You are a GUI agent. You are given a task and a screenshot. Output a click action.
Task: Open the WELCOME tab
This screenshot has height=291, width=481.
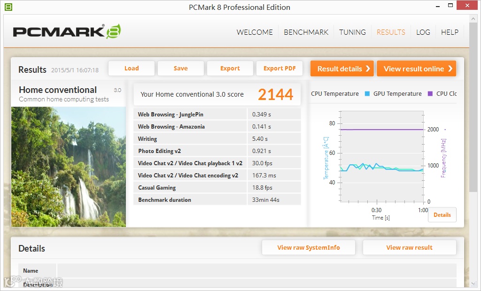pyautogui.click(x=254, y=32)
